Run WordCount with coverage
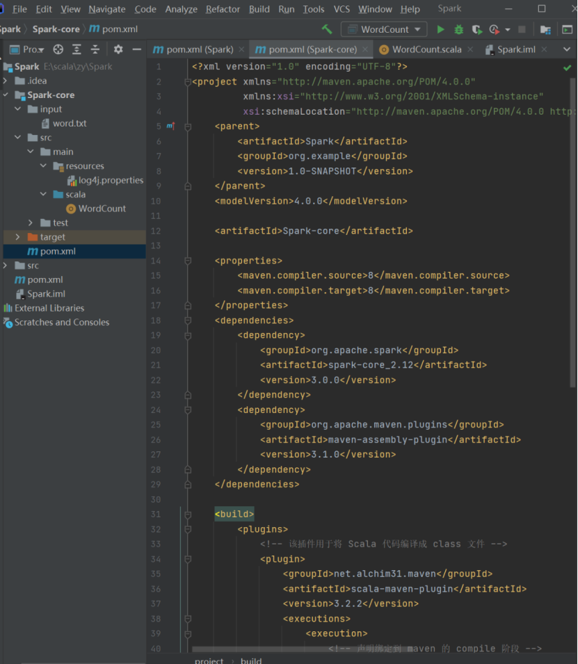This screenshot has width=578, height=664. click(x=476, y=29)
